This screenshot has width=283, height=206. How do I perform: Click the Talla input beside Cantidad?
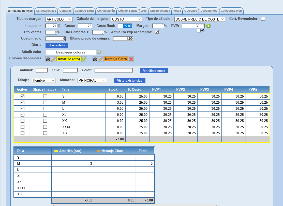click(x=70, y=70)
